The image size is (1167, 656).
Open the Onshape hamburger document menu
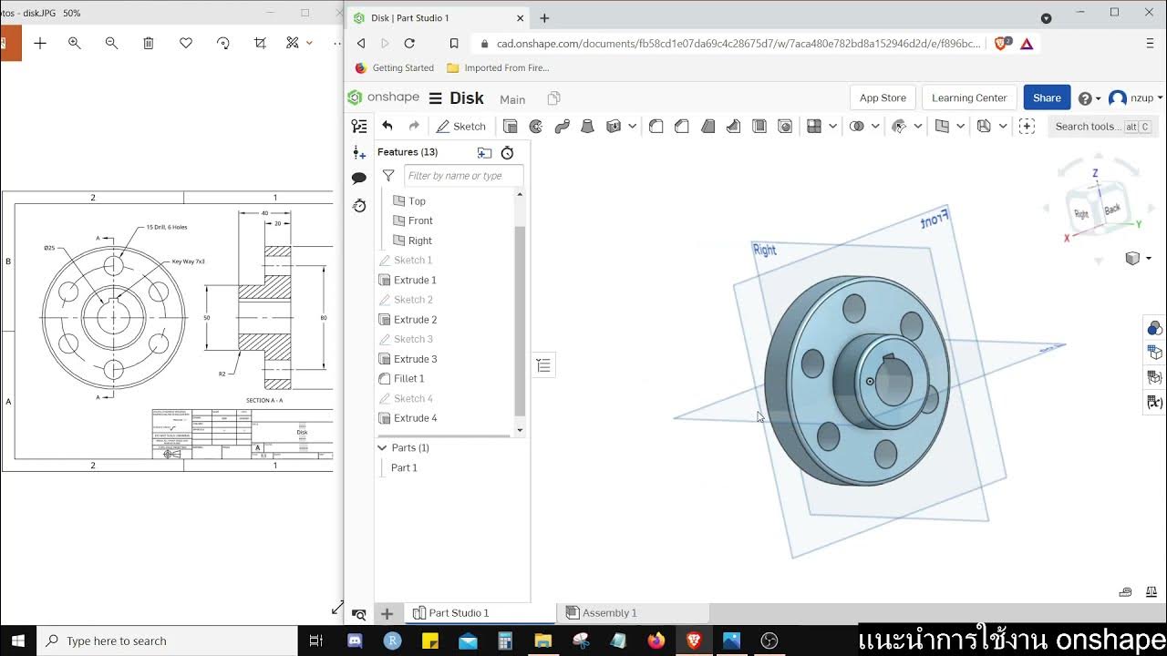pos(435,98)
